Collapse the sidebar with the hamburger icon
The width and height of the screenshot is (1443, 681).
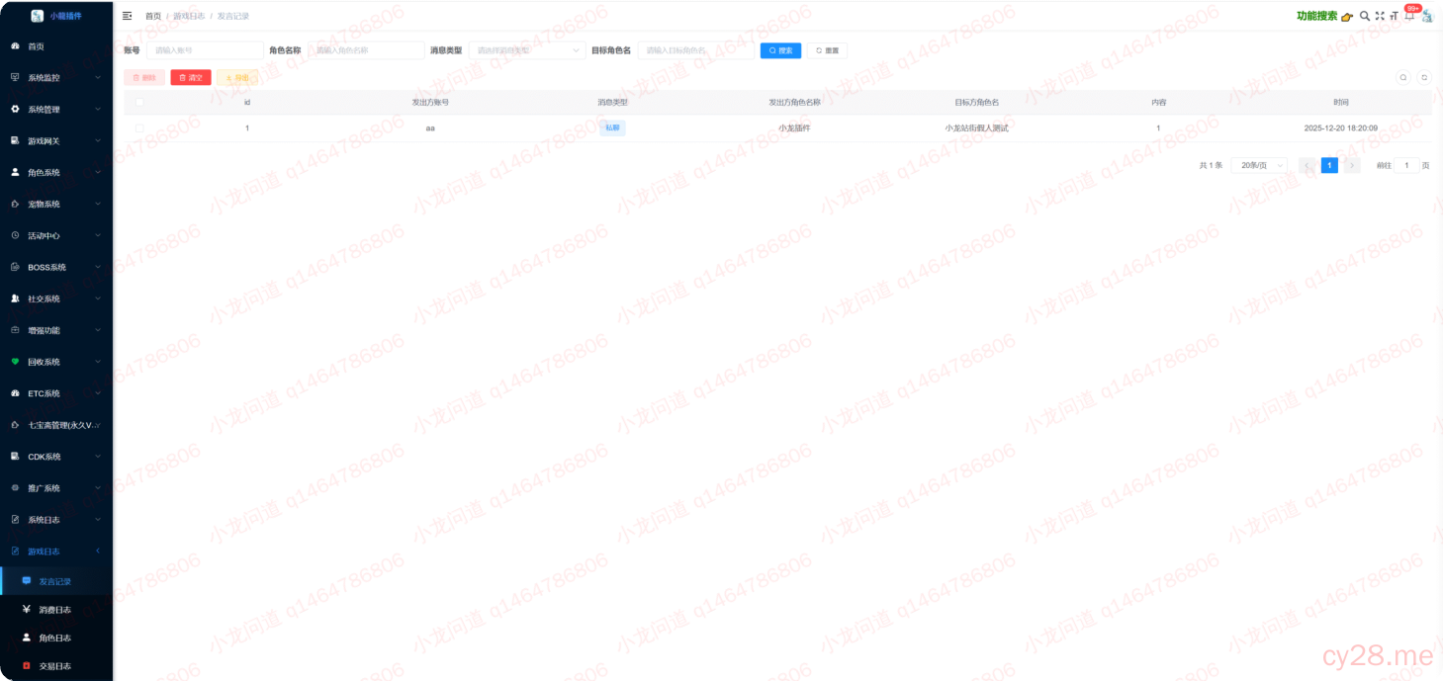[x=127, y=16]
